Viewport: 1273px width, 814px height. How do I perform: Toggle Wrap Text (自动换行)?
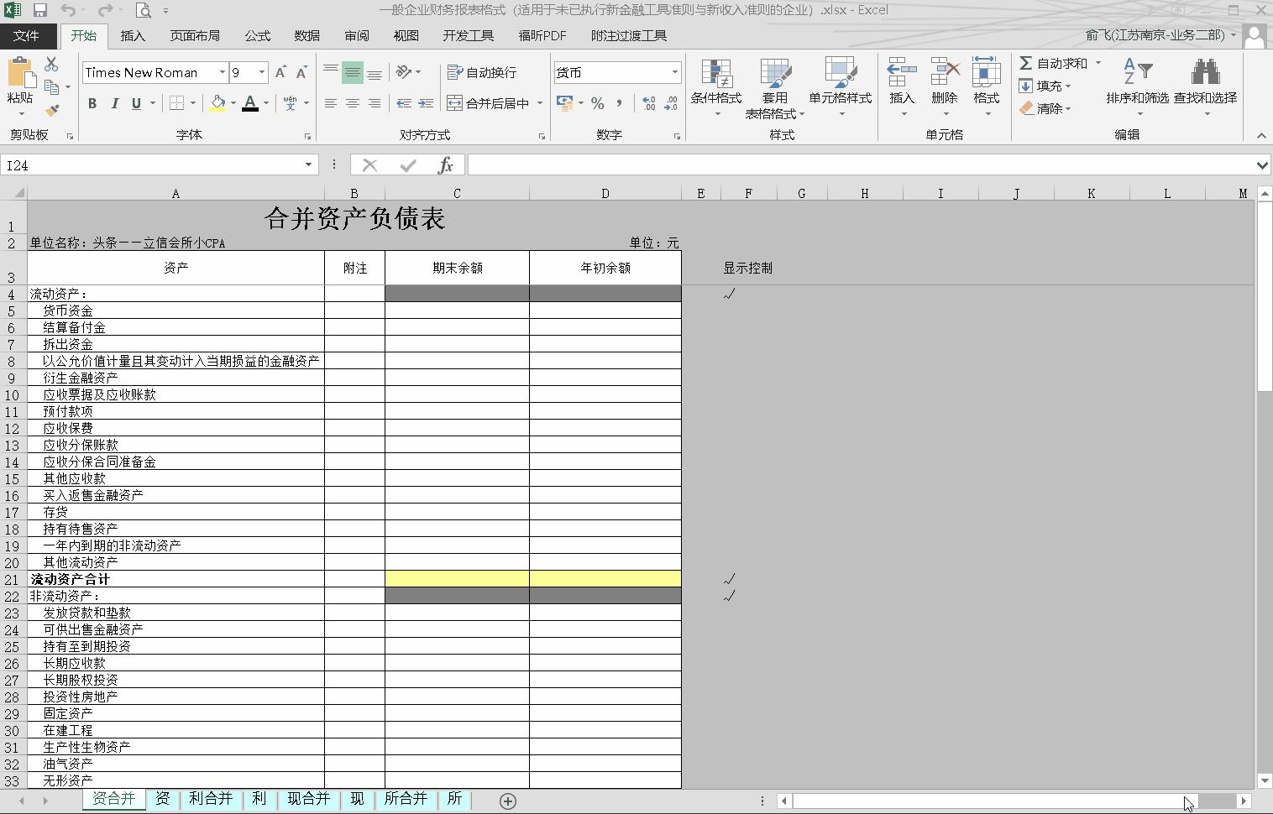point(481,72)
